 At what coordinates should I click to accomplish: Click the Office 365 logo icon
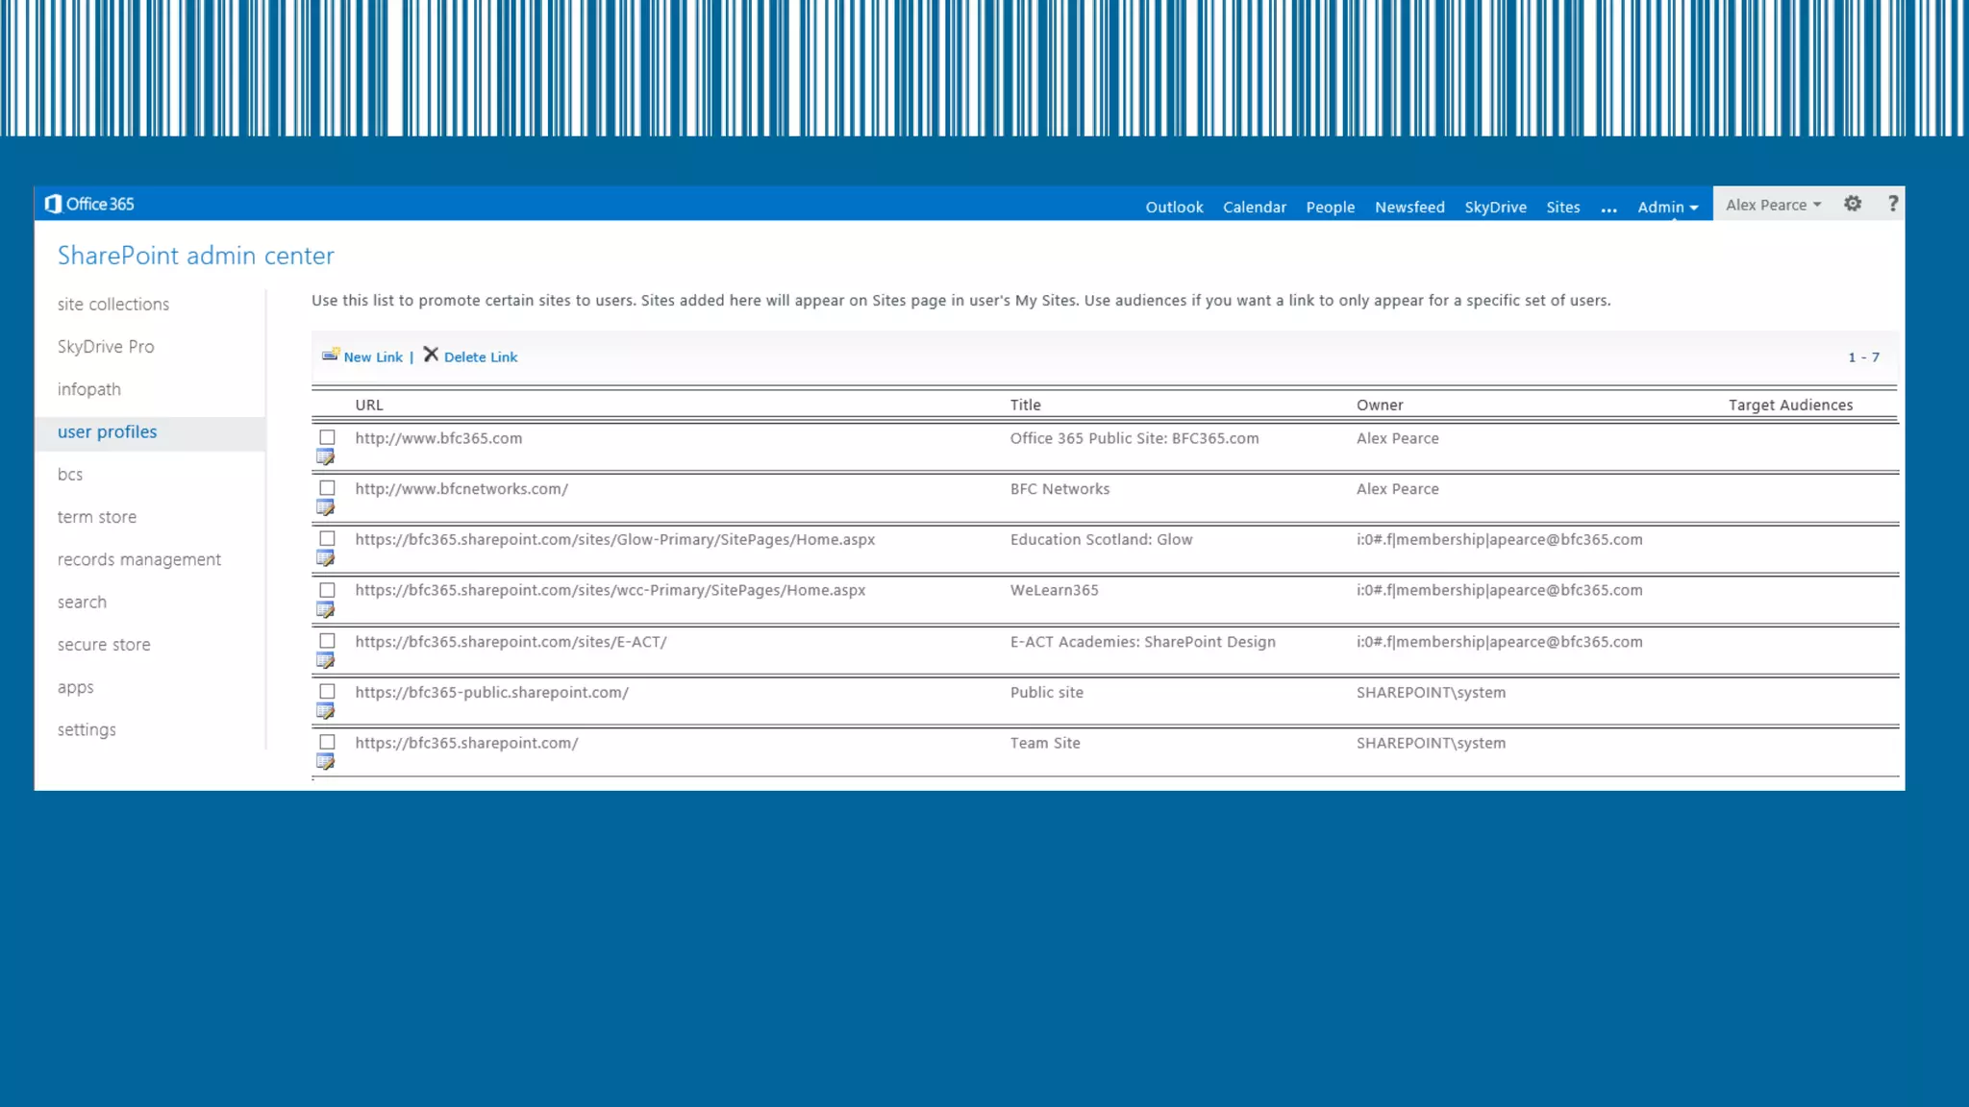pyautogui.click(x=54, y=204)
